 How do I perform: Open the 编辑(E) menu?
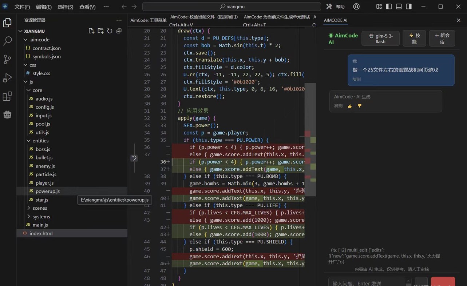coord(44,7)
